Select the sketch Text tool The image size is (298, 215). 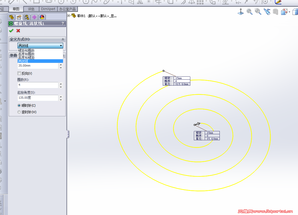[140, 2]
